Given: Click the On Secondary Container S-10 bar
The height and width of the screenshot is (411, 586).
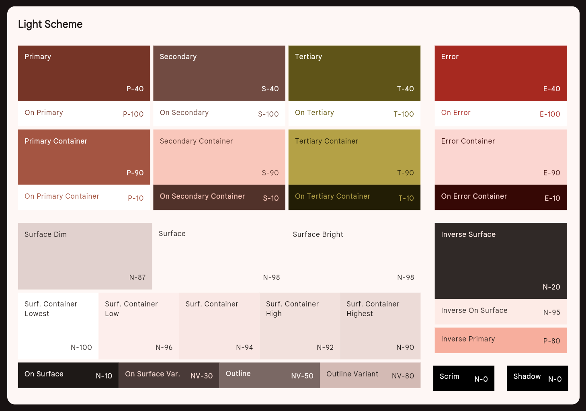Looking at the screenshot, I should [219, 197].
